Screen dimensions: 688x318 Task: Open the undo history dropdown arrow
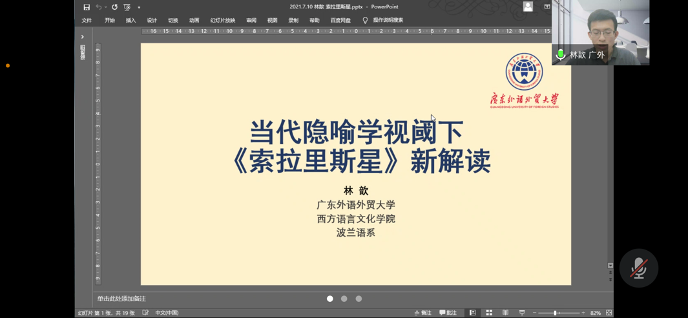click(106, 7)
